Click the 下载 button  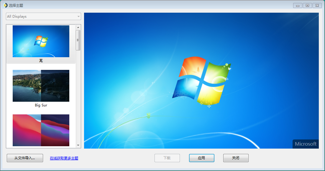[x=167, y=158]
